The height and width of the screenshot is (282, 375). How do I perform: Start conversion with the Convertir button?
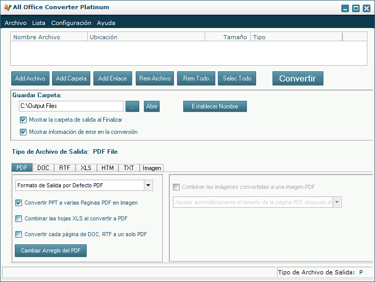pos(297,78)
